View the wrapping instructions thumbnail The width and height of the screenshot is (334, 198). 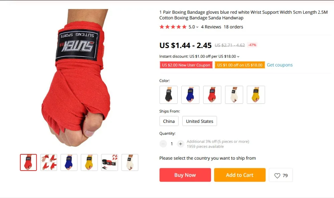click(x=49, y=163)
